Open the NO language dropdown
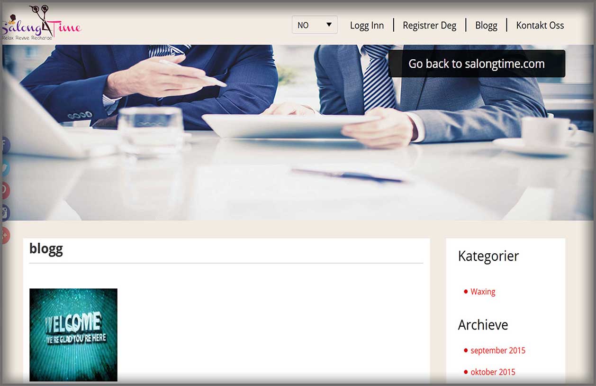 [314, 25]
